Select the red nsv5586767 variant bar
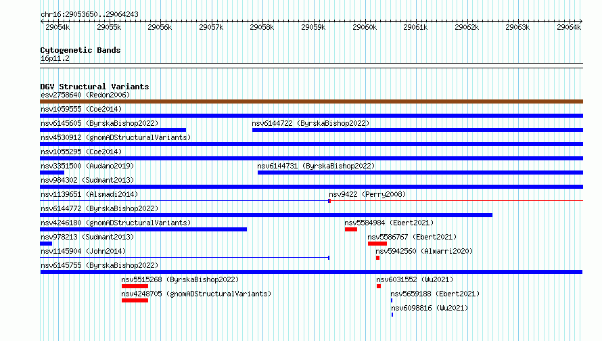Viewport: 602px width, 341px height. pos(377,244)
